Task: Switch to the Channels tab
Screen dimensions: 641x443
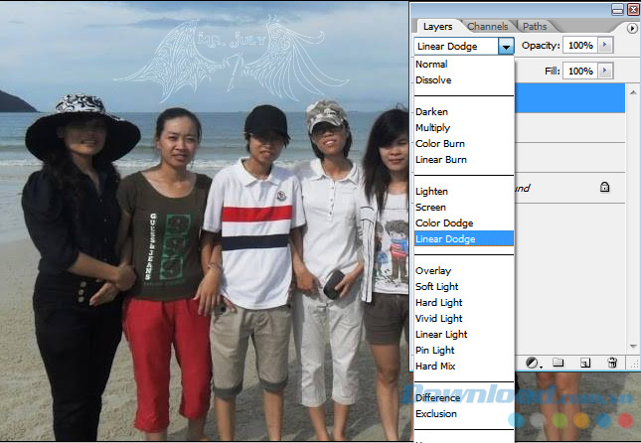Action: (x=487, y=27)
